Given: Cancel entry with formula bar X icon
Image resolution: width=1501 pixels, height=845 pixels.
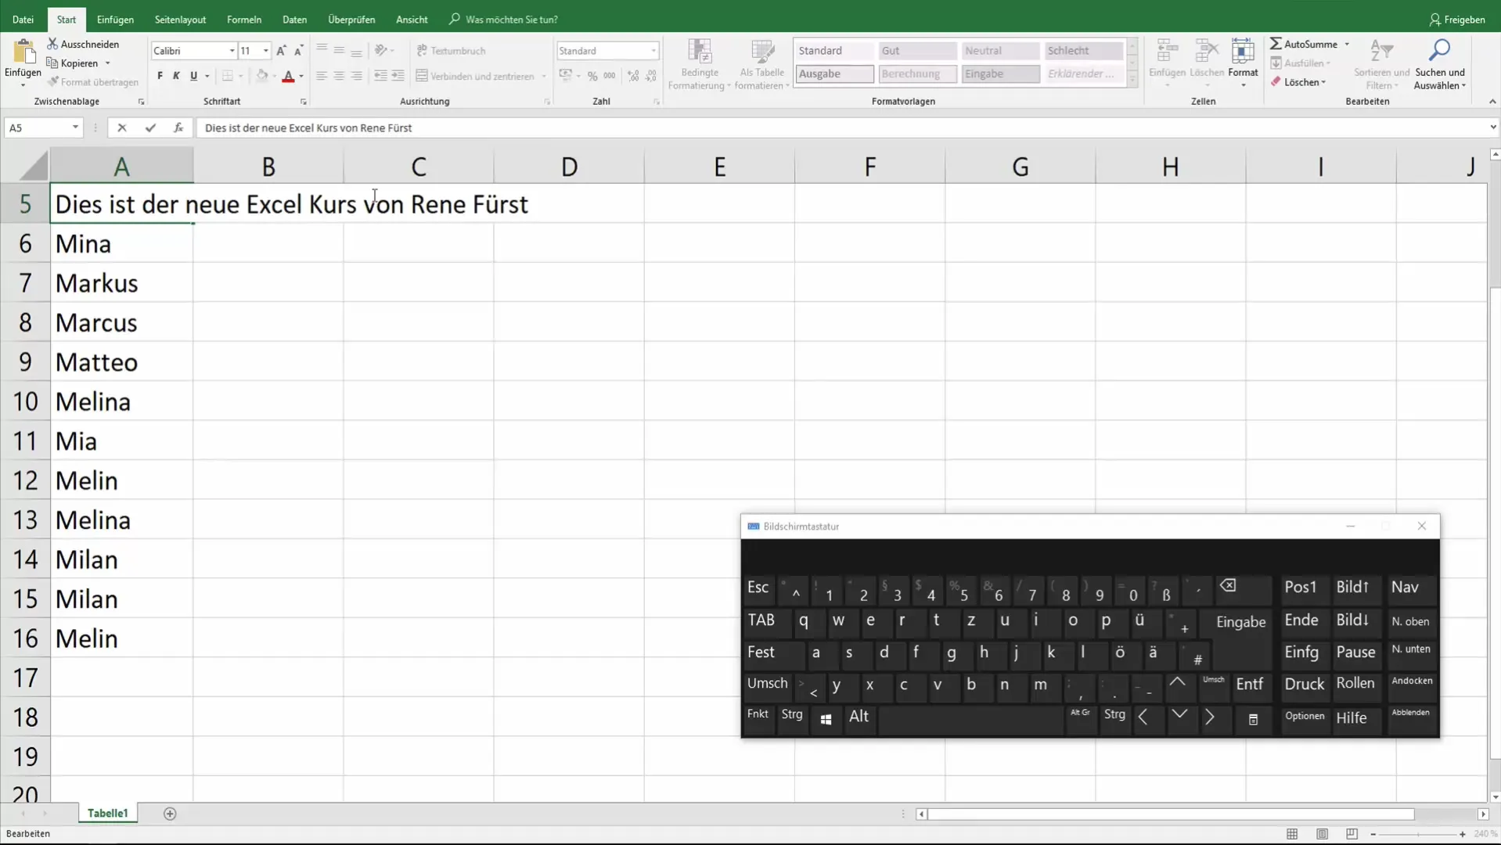Looking at the screenshot, I should coord(121,128).
